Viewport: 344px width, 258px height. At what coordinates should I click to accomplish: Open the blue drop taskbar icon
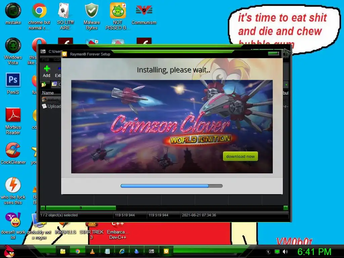(137, 251)
